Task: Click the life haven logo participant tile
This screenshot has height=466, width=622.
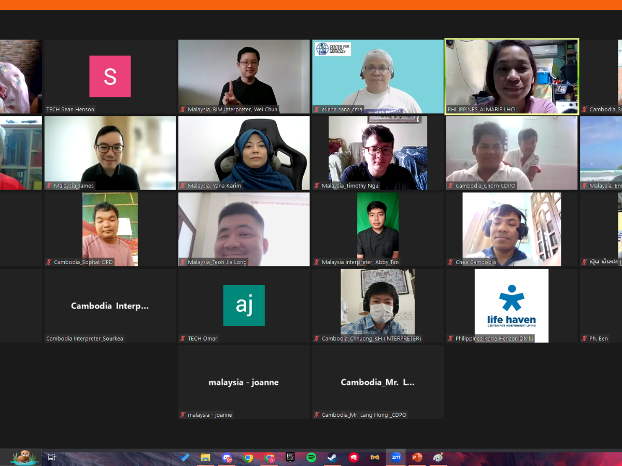Action: click(511, 305)
